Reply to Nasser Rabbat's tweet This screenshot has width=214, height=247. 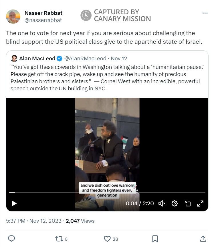[x=12, y=238]
